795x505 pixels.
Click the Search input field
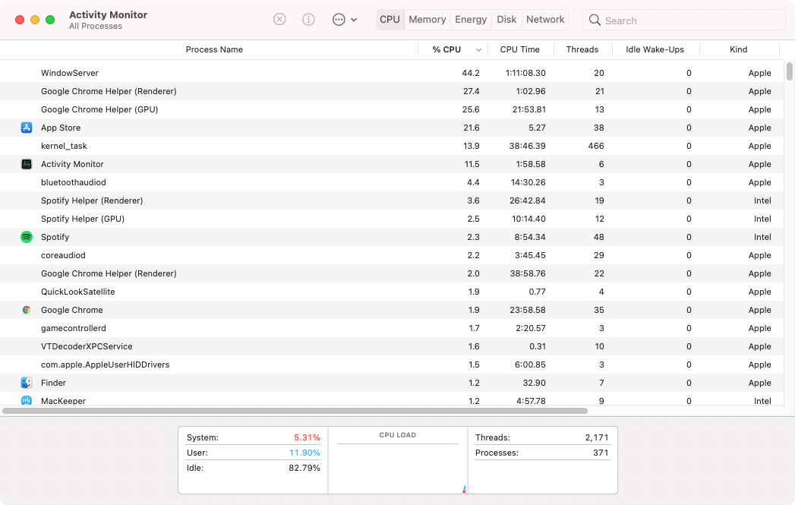(683, 21)
